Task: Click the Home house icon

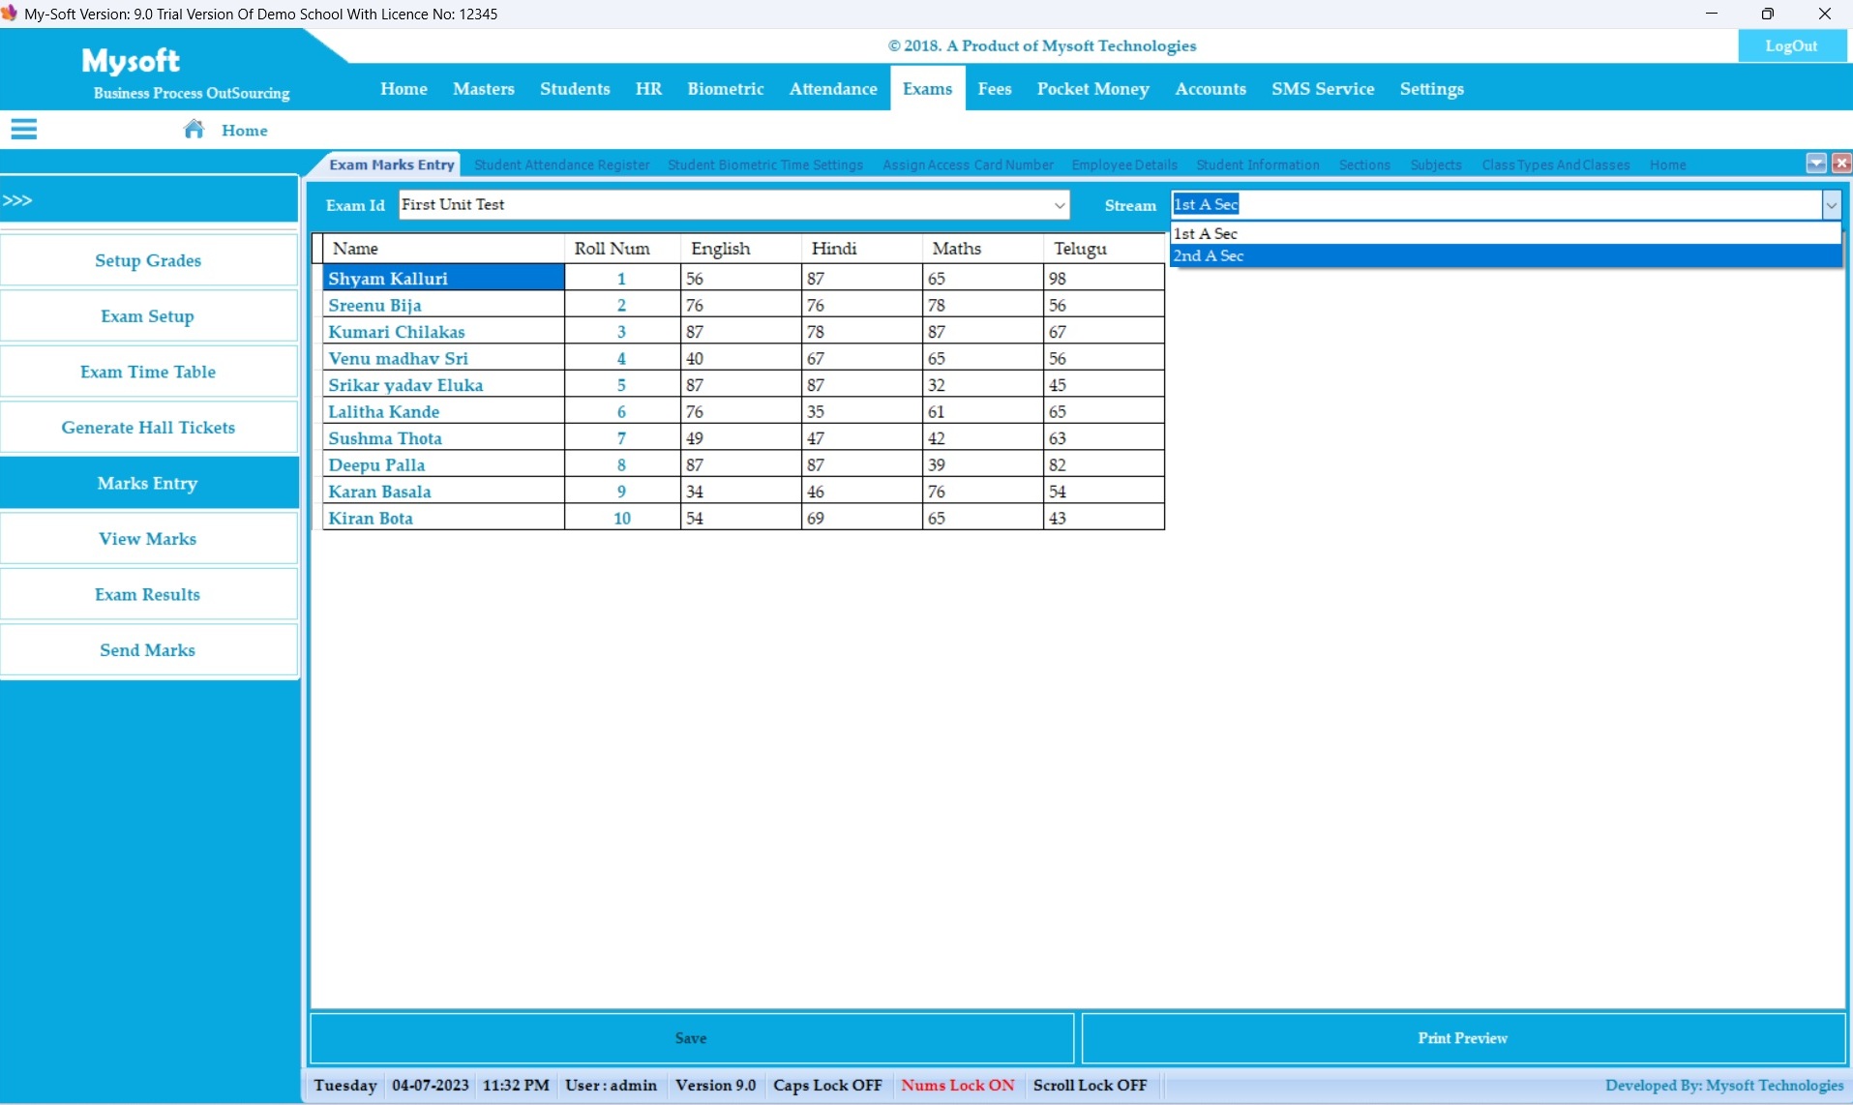Action: [194, 130]
